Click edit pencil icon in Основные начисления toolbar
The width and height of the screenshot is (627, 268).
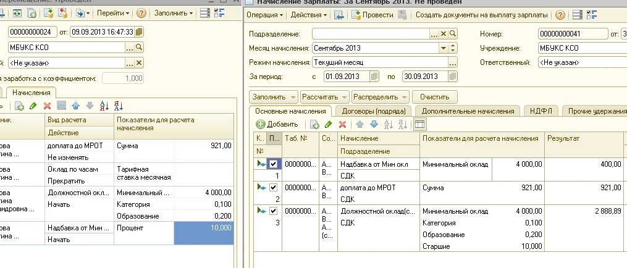coord(328,124)
